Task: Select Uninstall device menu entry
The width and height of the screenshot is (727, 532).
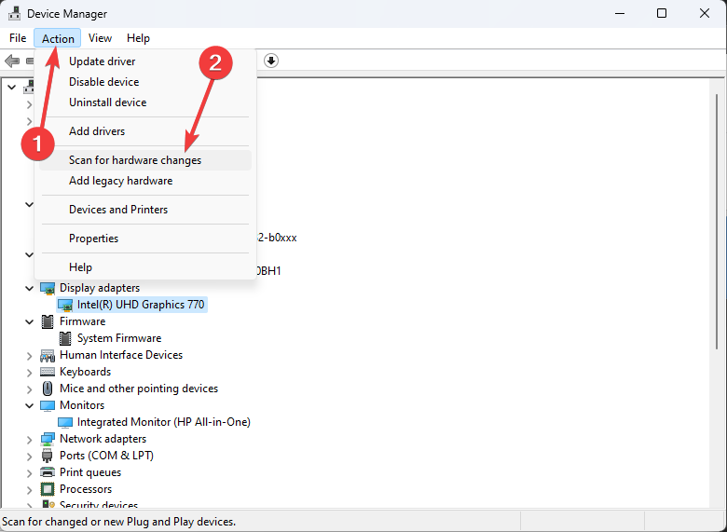Action: [x=145, y=102]
